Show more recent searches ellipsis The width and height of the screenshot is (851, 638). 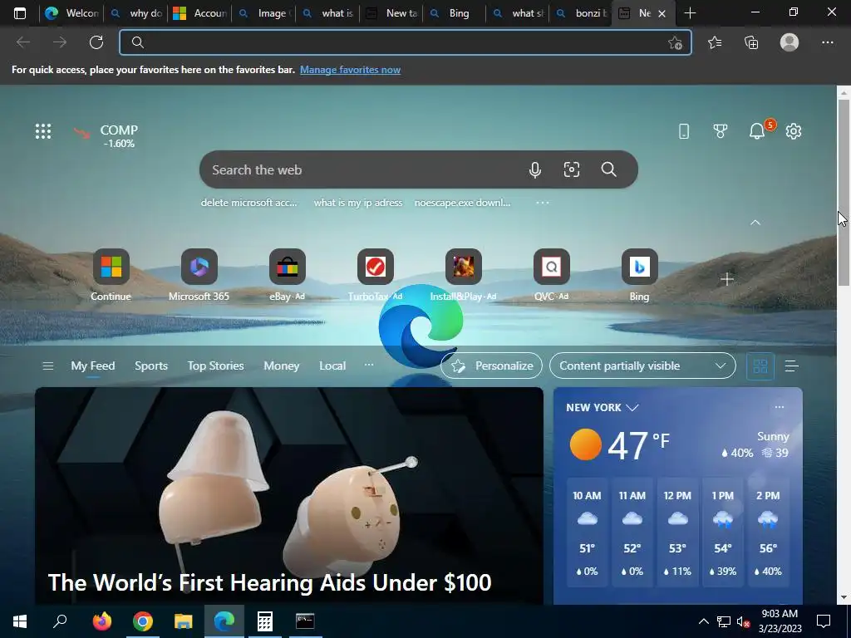click(542, 203)
